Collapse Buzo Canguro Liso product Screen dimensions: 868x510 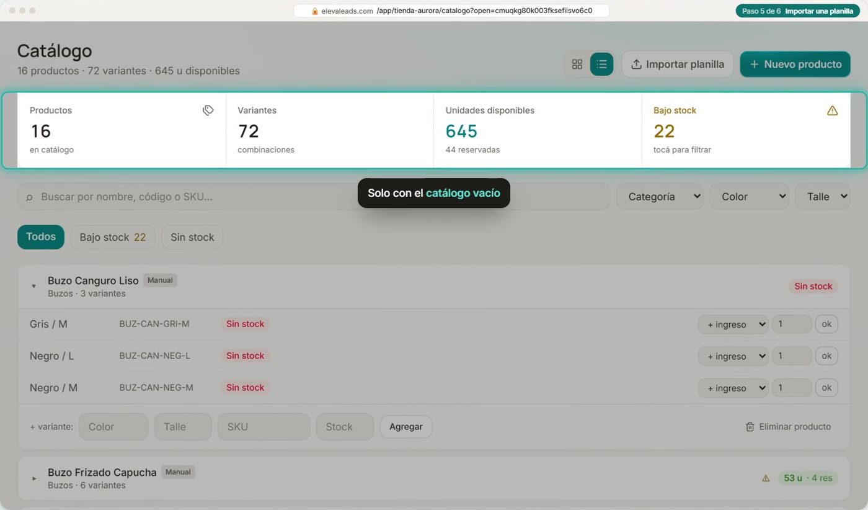pos(34,286)
